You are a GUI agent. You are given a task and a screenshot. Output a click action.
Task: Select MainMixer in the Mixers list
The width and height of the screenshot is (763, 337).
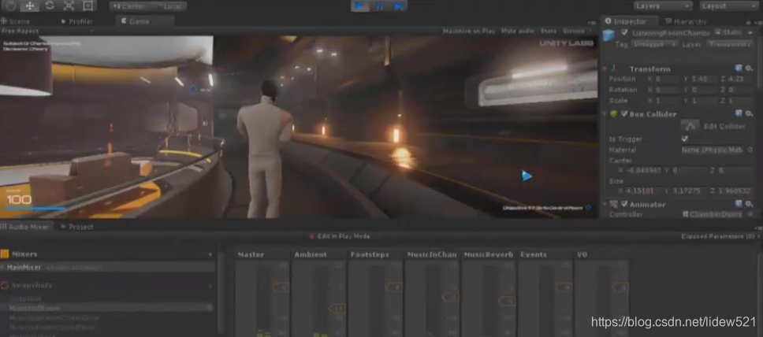107,268
